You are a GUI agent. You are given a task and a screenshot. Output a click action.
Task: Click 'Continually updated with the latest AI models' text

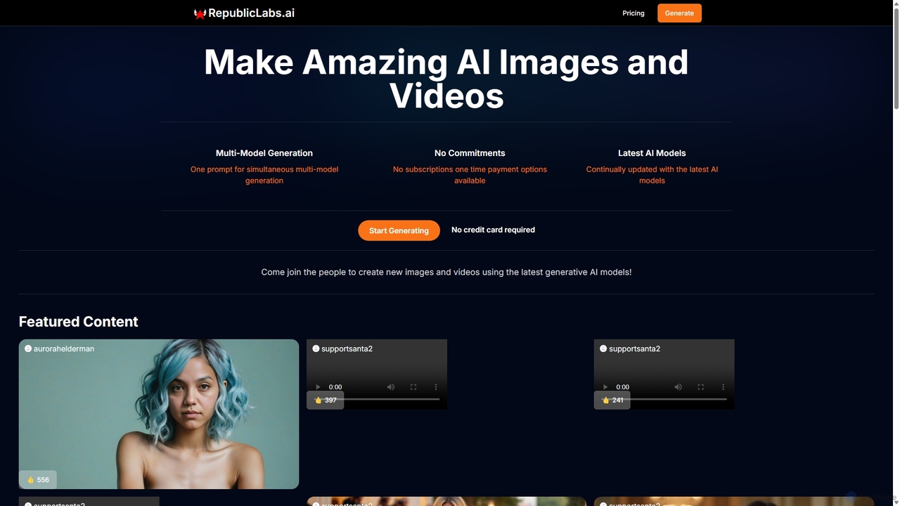[652, 175]
